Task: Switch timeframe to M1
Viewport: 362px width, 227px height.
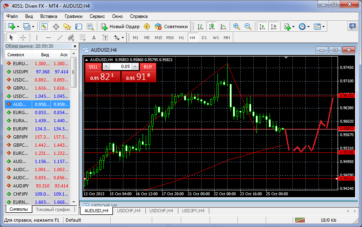Action: 136,37
